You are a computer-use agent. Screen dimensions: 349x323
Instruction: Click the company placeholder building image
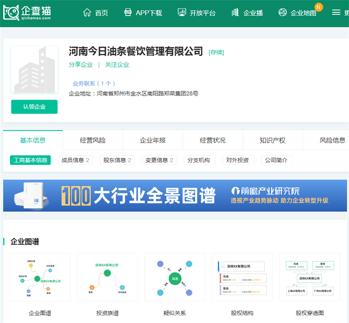pos(34,69)
